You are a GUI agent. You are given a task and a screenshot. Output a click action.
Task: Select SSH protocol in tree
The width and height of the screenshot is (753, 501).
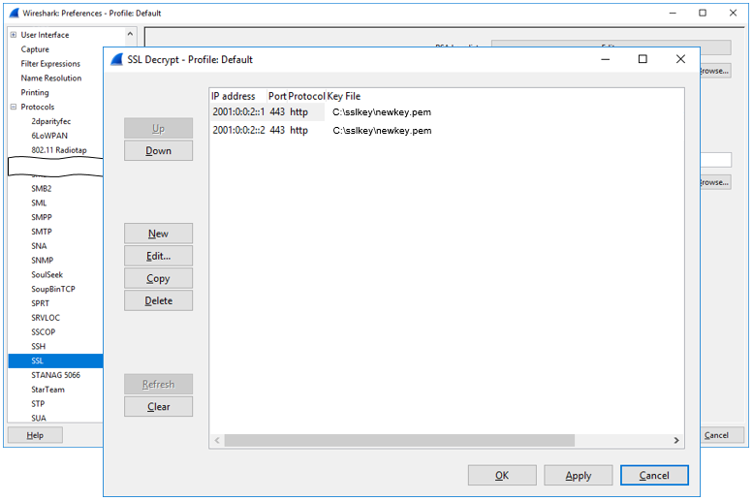pos(39,346)
